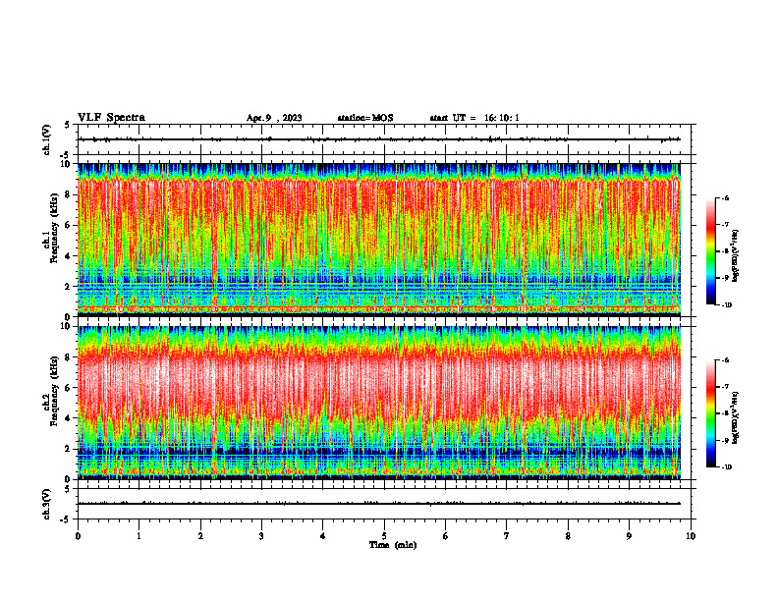Click the time axis tick label 10

click(x=691, y=536)
